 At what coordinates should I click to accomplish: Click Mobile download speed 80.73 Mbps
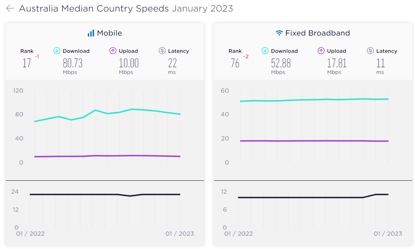(73, 64)
